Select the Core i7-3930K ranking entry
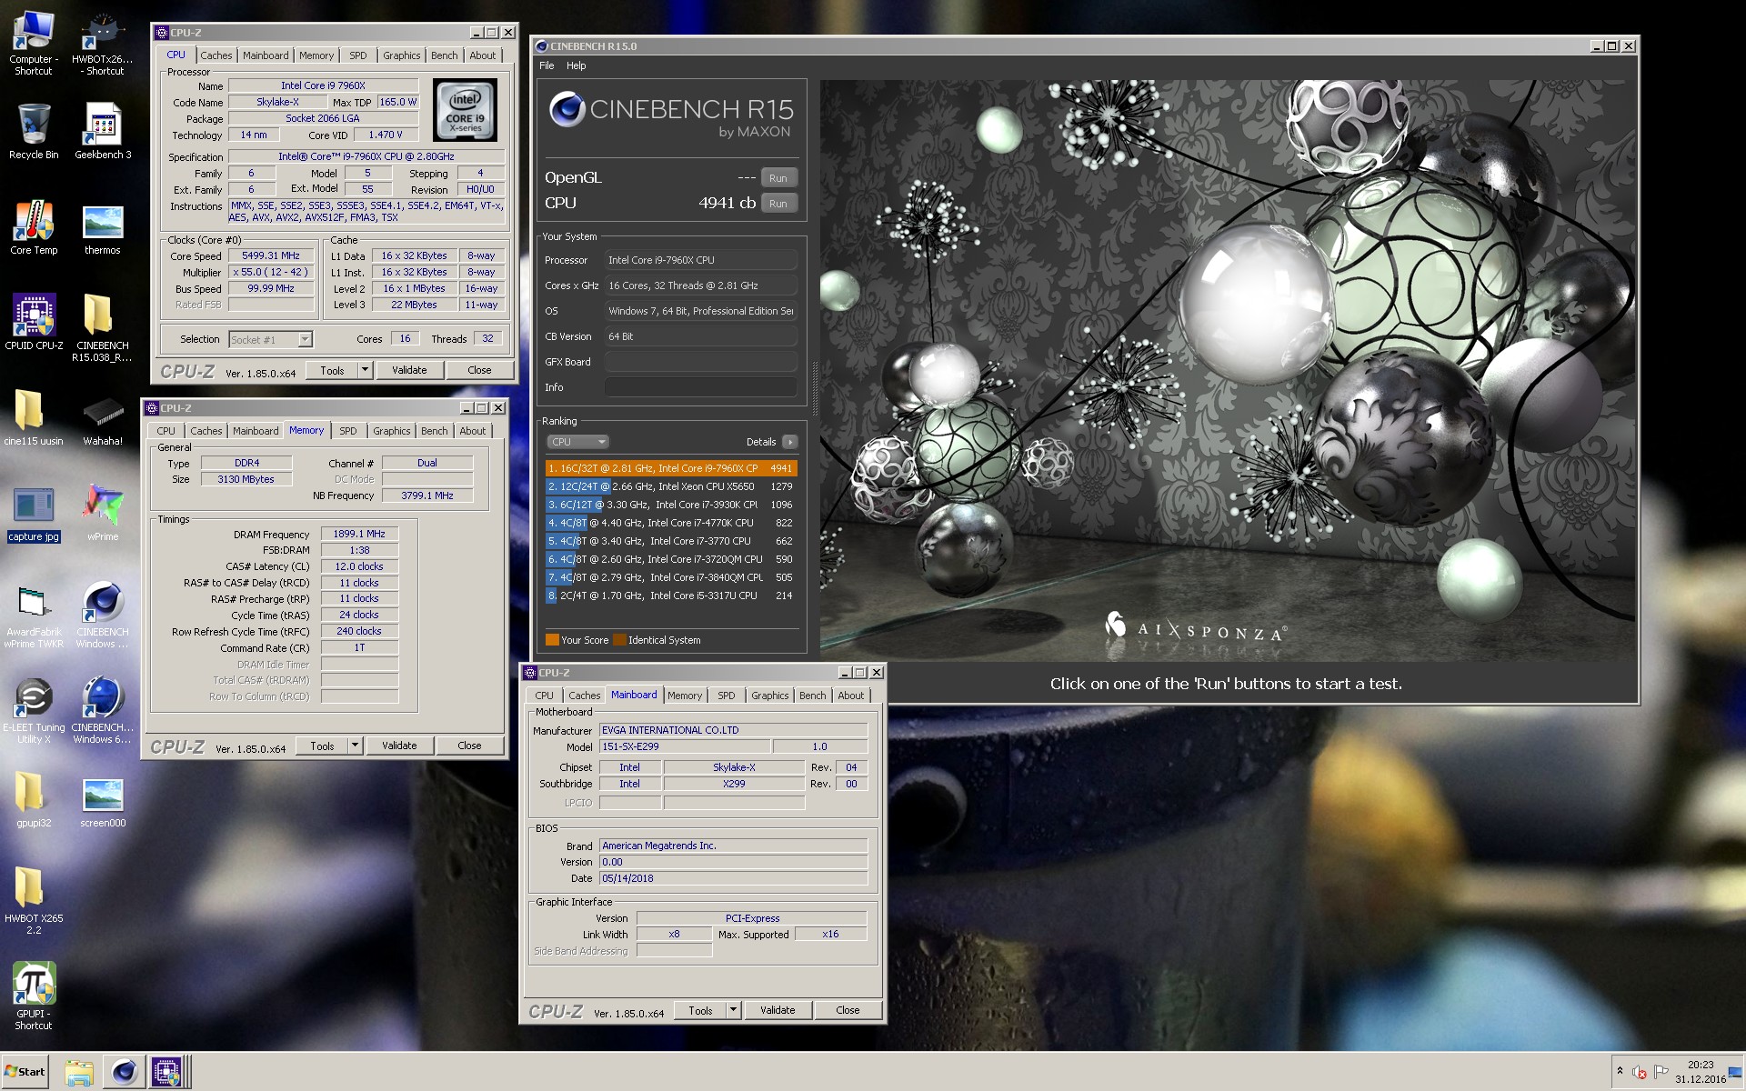This screenshot has height=1091, width=1746. (671, 505)
